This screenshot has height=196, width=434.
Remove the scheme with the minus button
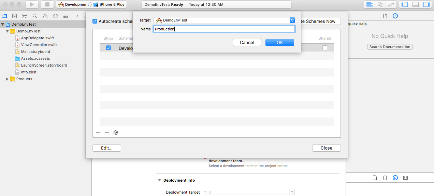pos(107,132)
